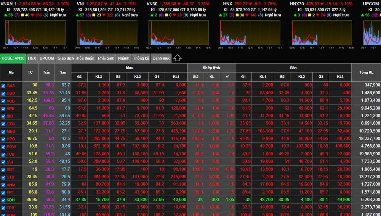Image resolution: width=381 pixels, height=216 pixels.
Task: Click the yellow square in HNX's counts row
Action: tap(237, 15)
